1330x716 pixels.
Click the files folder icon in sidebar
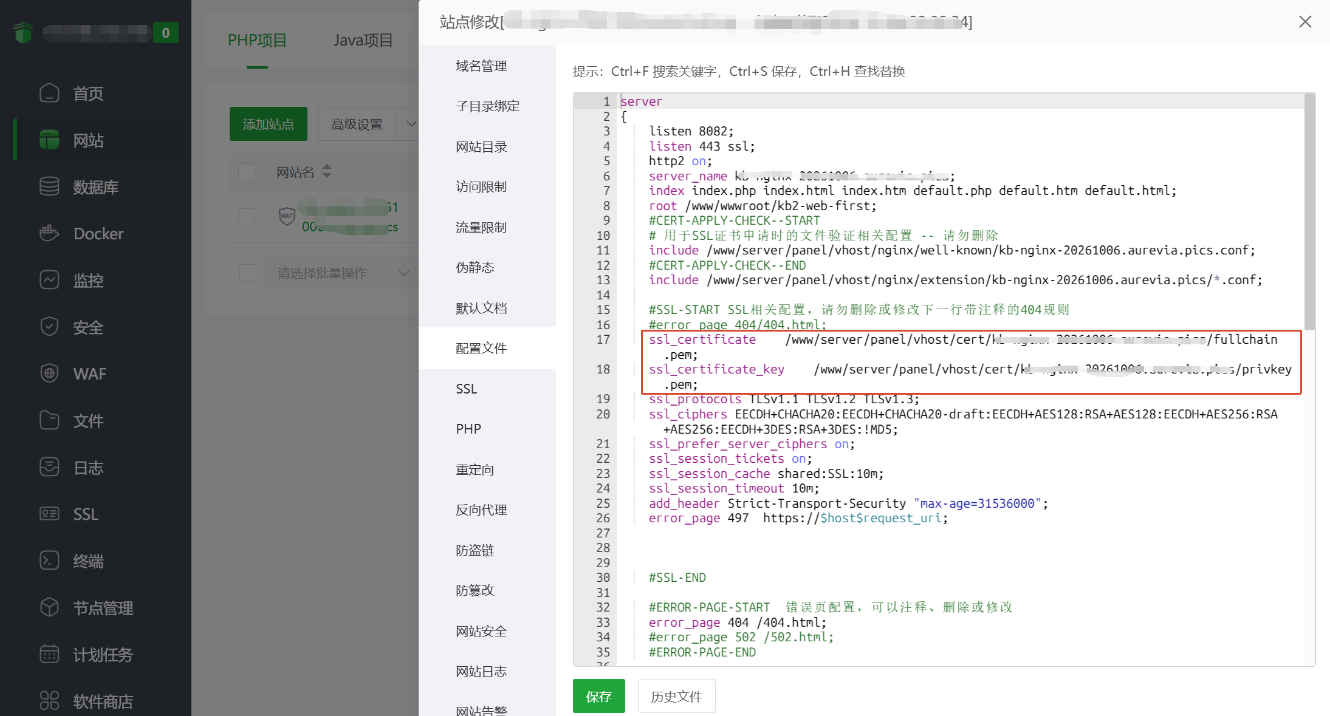point(49,420)
